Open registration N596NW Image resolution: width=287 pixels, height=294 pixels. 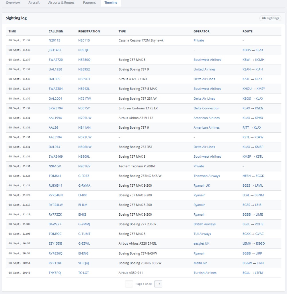tap(85, 147)
